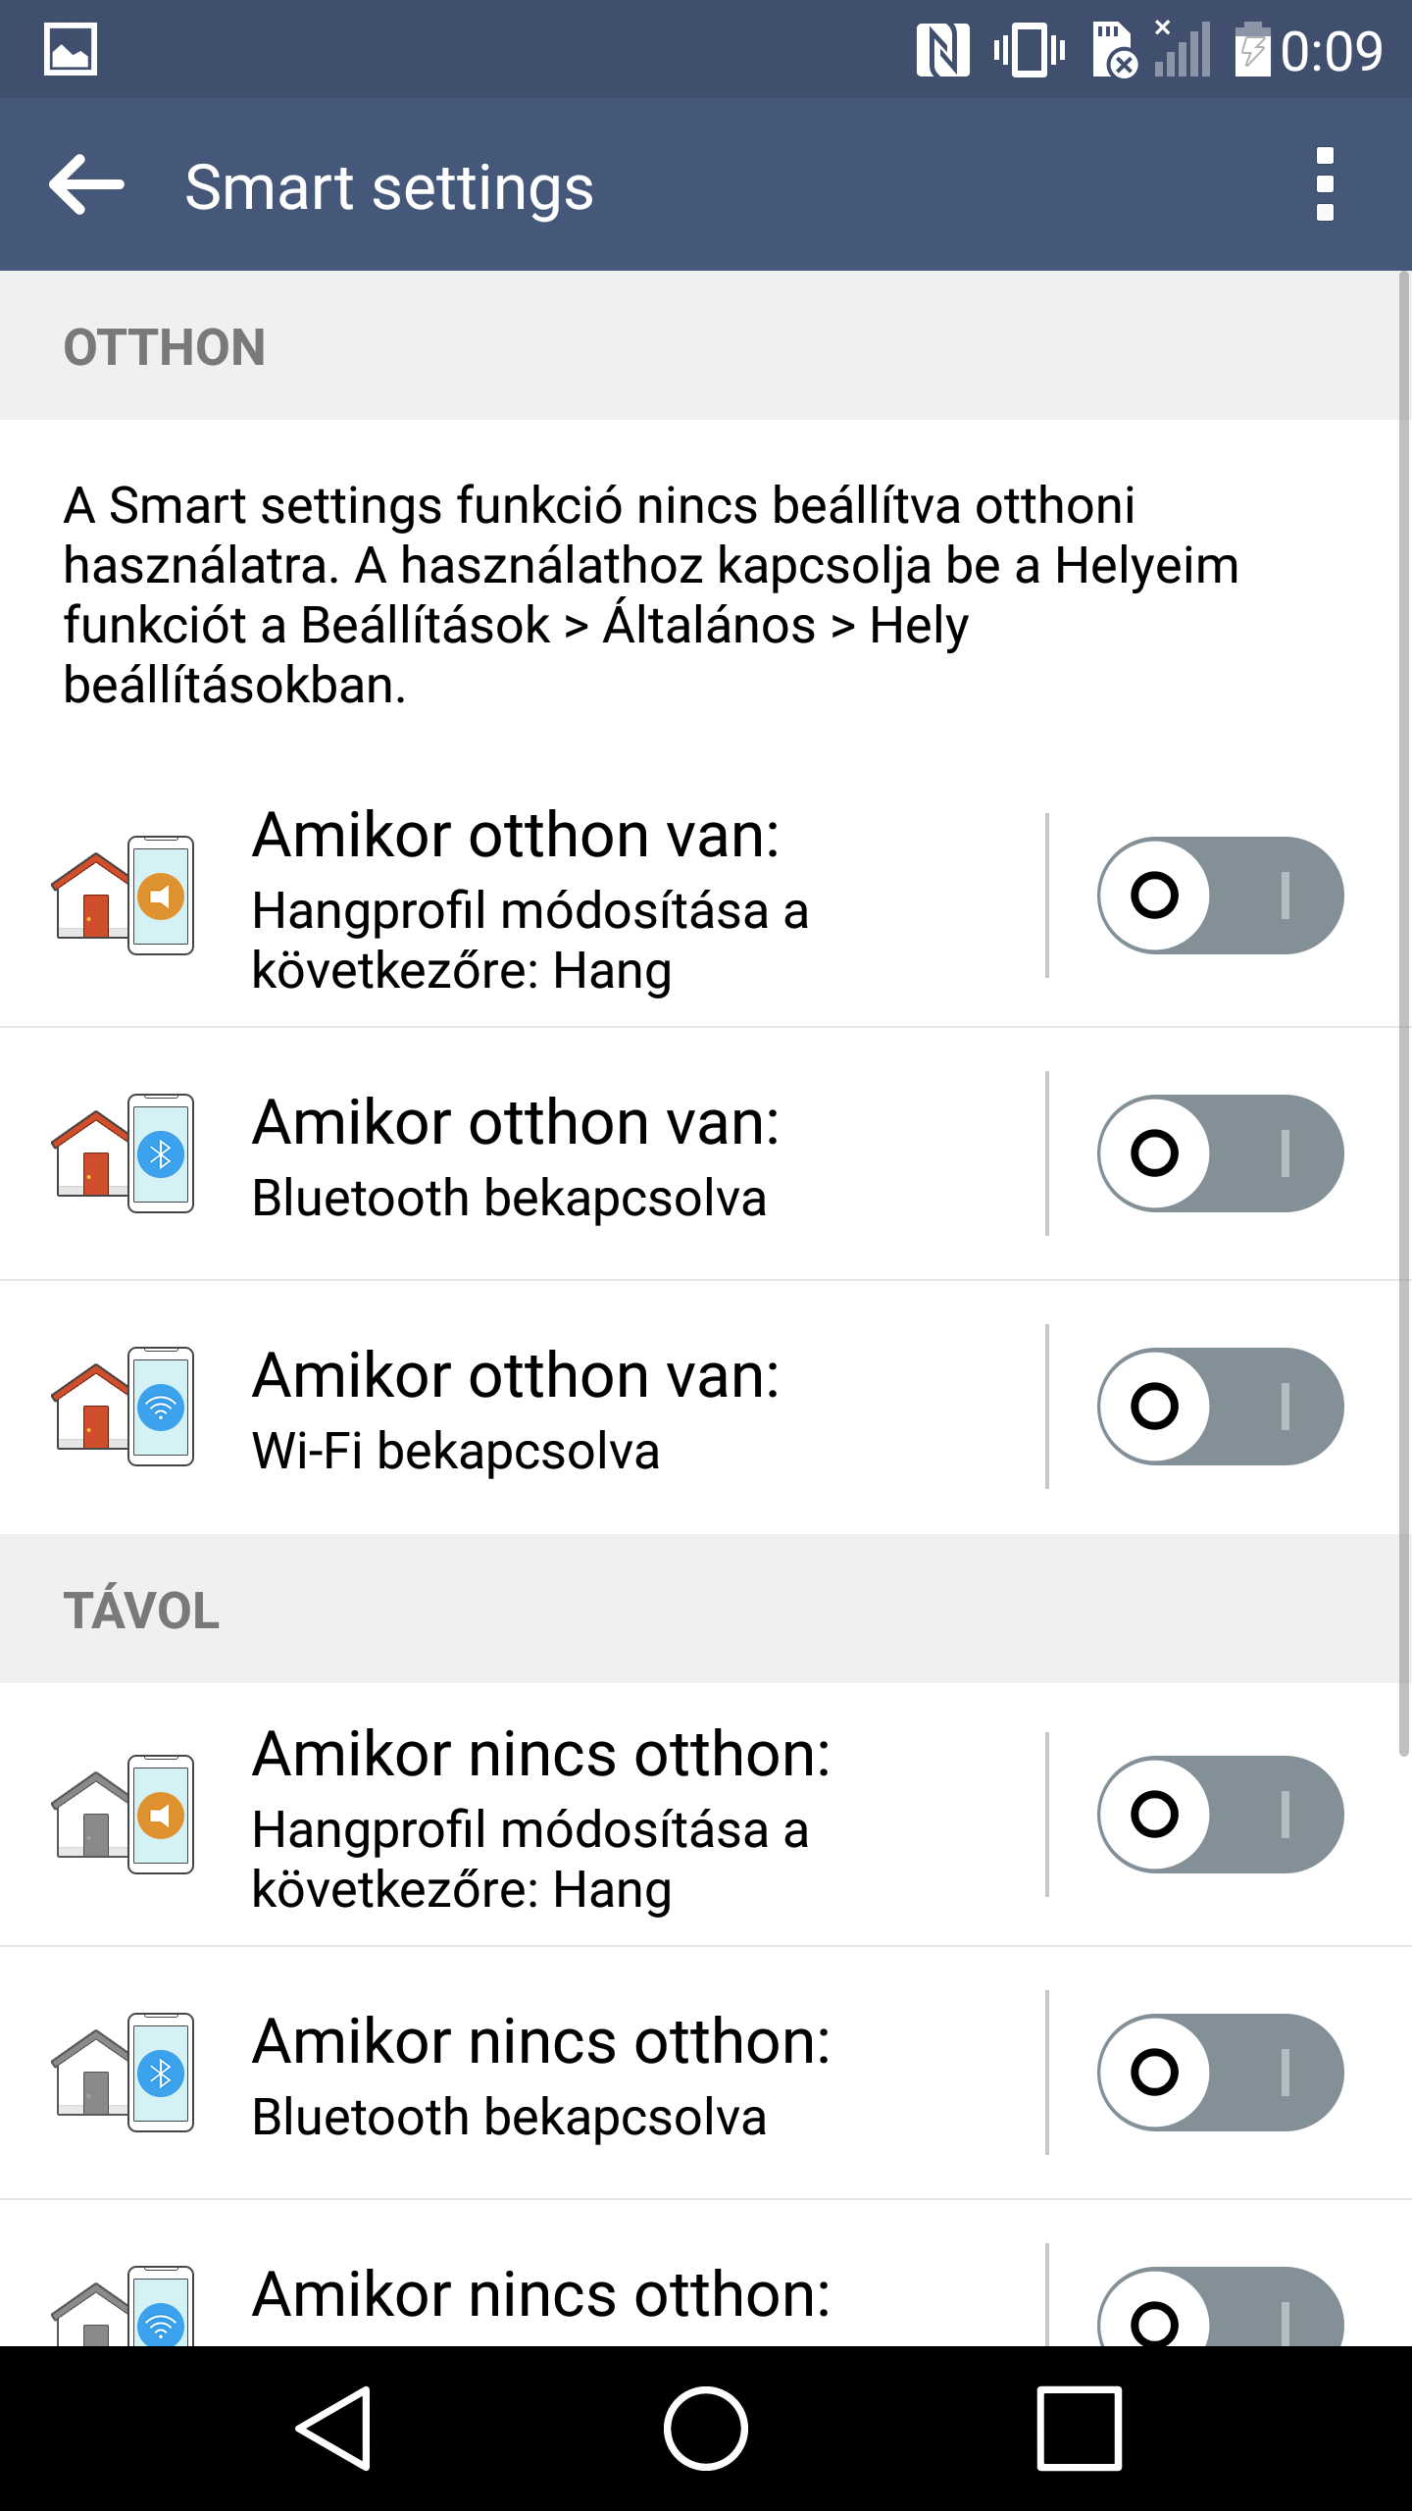Tap the home Wi-Fi phone icon
The width and height of the screenshot is (1412, 2511).
pyautogui.click(x=123, y=1406)
